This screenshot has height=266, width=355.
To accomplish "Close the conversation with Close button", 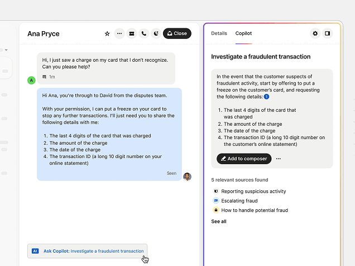I will pos(177,33).
